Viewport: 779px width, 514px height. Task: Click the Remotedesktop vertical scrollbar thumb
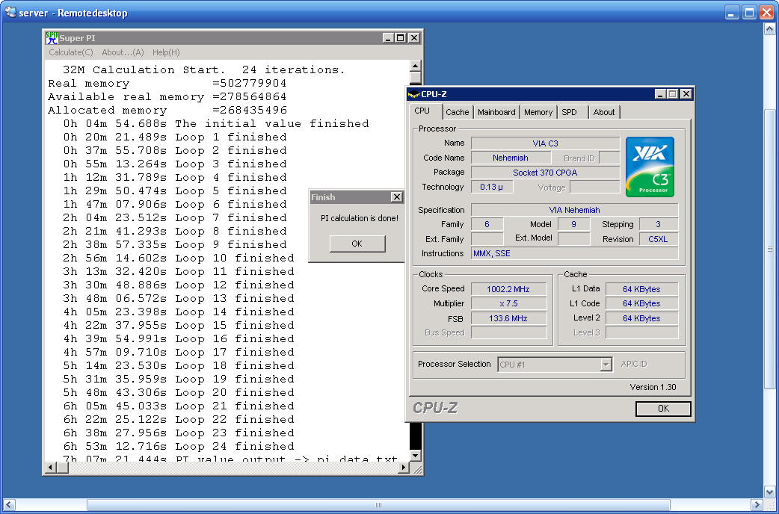coord(769,250)
